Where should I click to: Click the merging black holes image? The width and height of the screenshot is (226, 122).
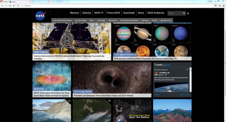click(112, 78)
